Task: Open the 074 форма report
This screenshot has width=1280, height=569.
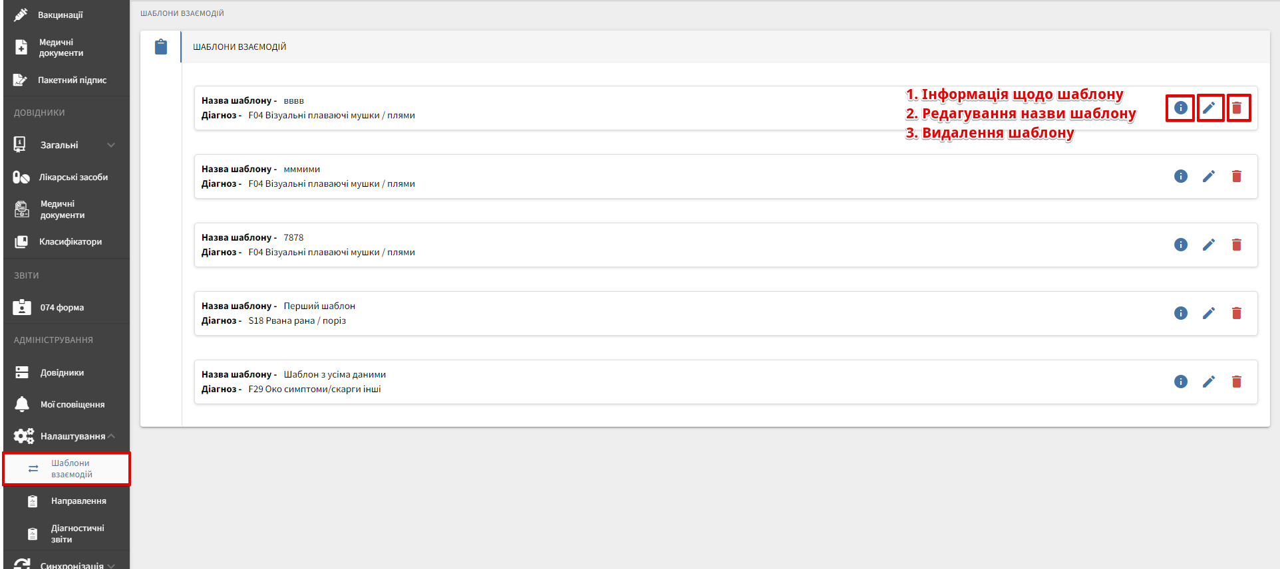Action: [61, 308]
